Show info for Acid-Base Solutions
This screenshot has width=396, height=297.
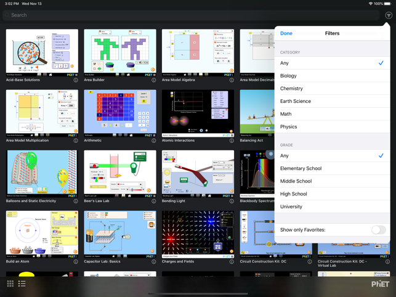pyautogui.click(x=76, y=80)
